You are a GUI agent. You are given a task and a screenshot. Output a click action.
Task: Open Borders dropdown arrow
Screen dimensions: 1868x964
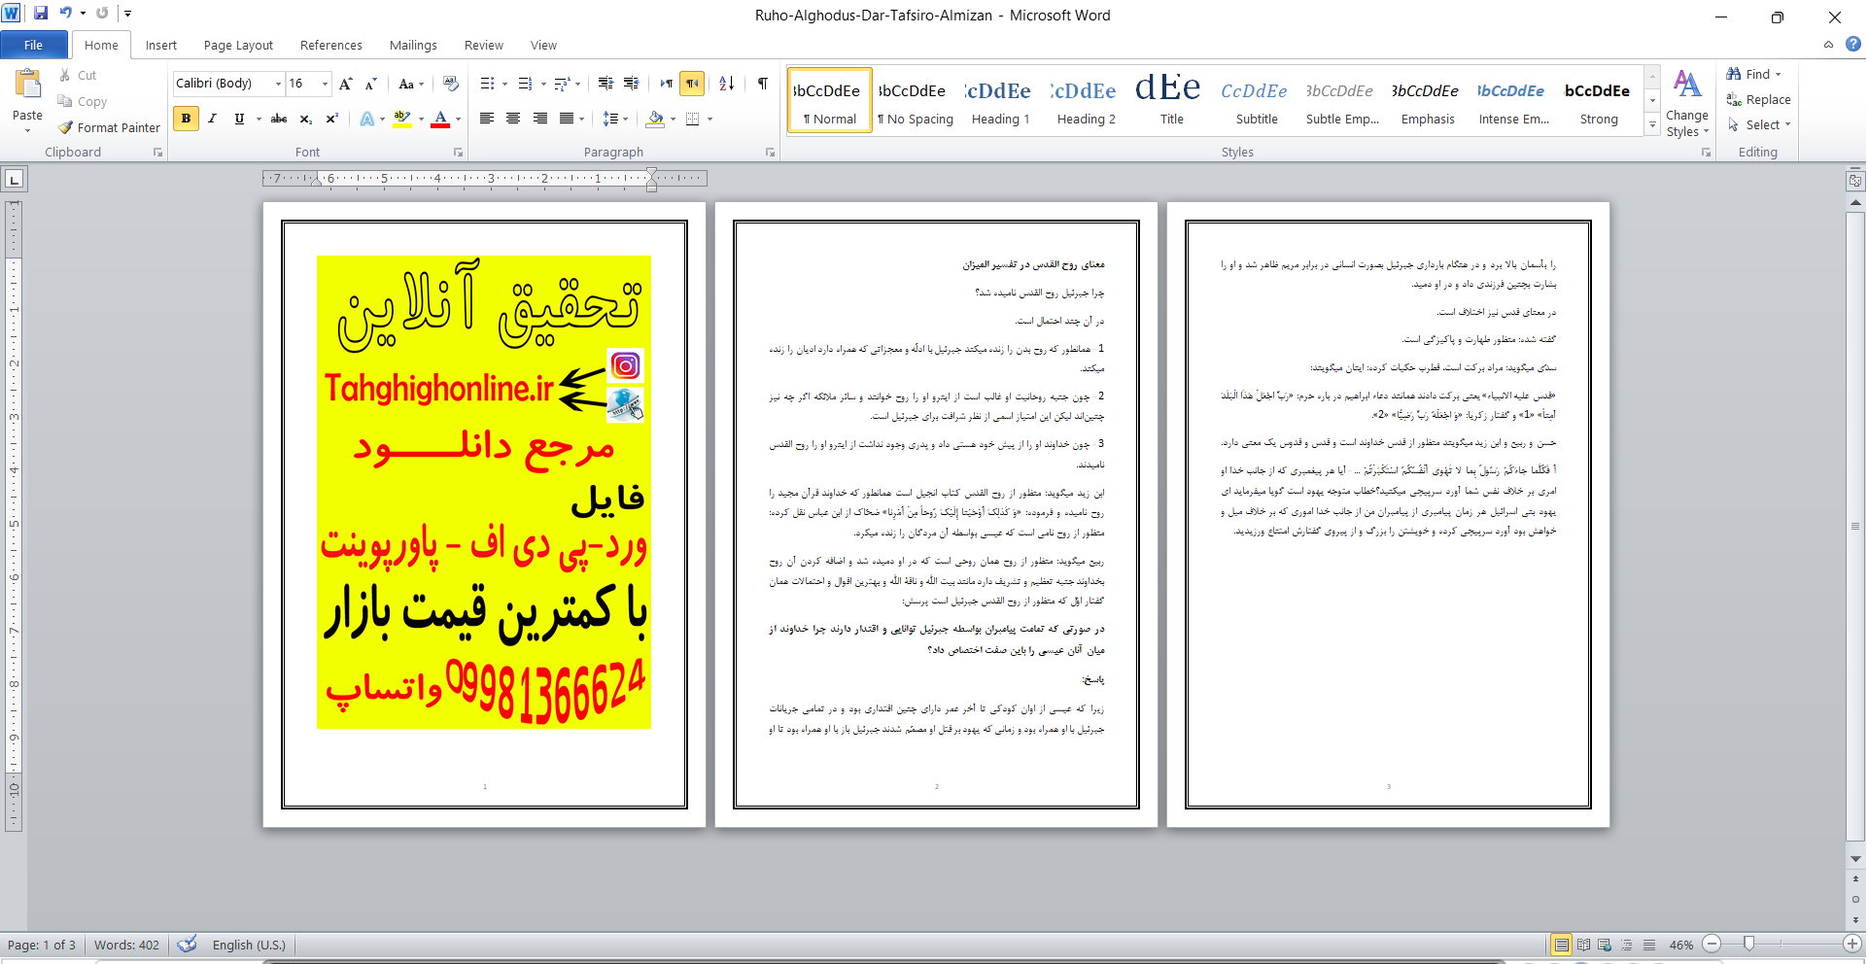tap(710, 119)
